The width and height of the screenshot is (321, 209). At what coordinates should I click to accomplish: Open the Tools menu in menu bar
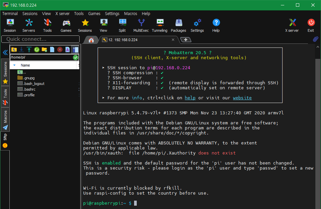coord(79,14)
